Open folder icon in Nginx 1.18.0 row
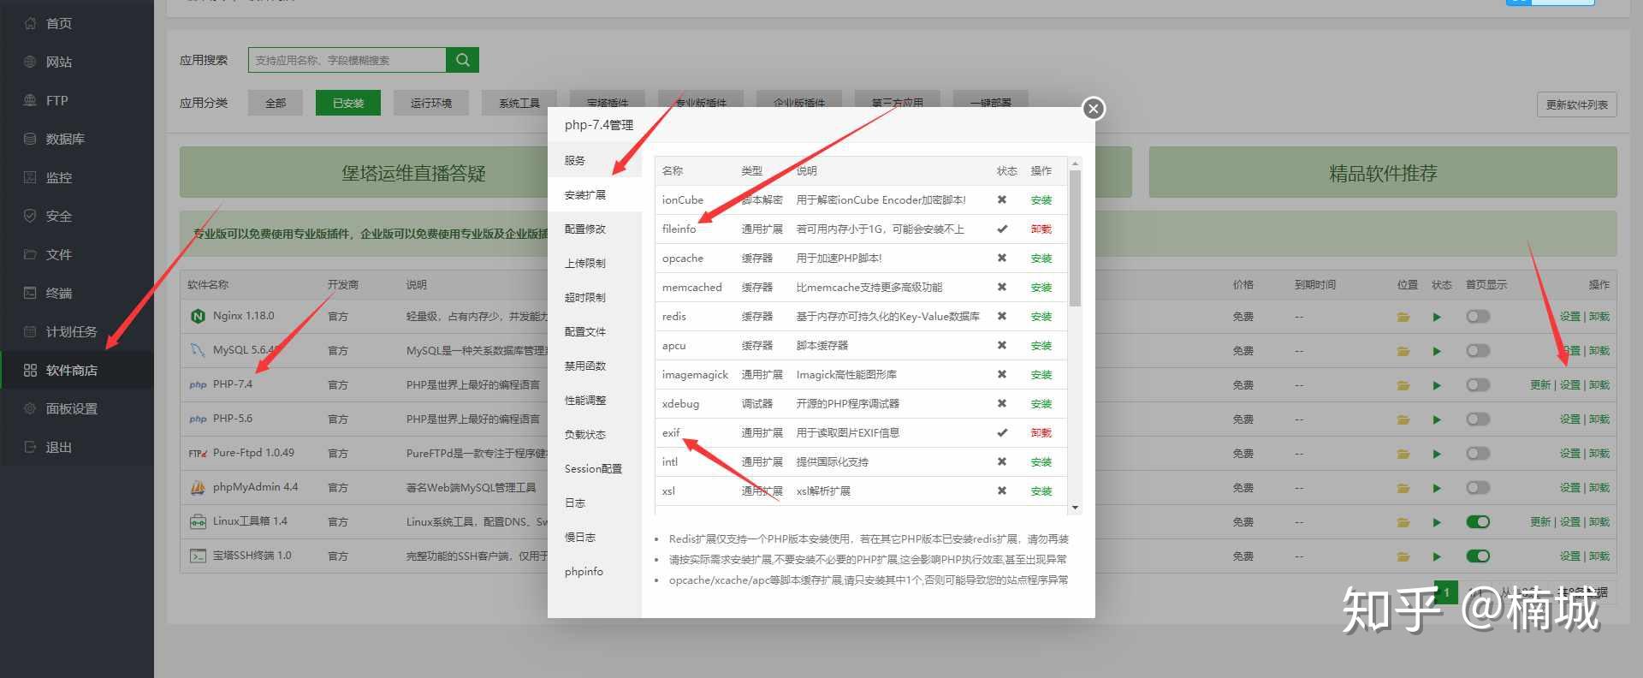This screenshot has width=1643, height=678. coord(1403,317)
